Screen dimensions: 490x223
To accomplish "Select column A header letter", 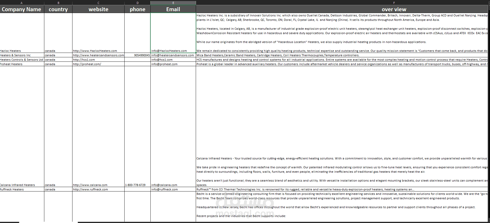I will (22, 3).
